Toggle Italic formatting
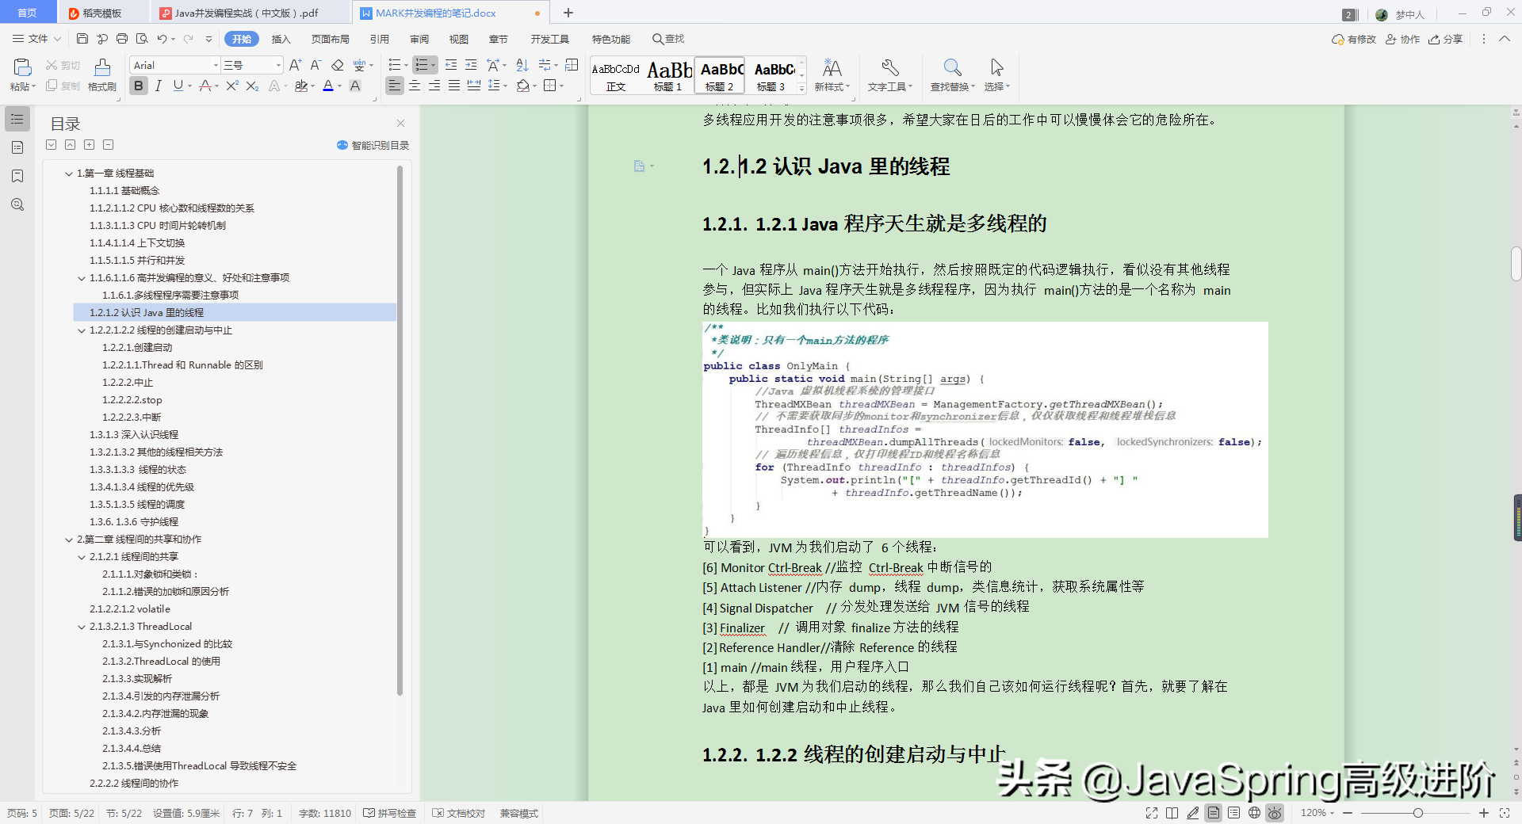Image resolution: width=1522 pixels, height=824 pixels. pyautogui.click(x=159, y=86)
